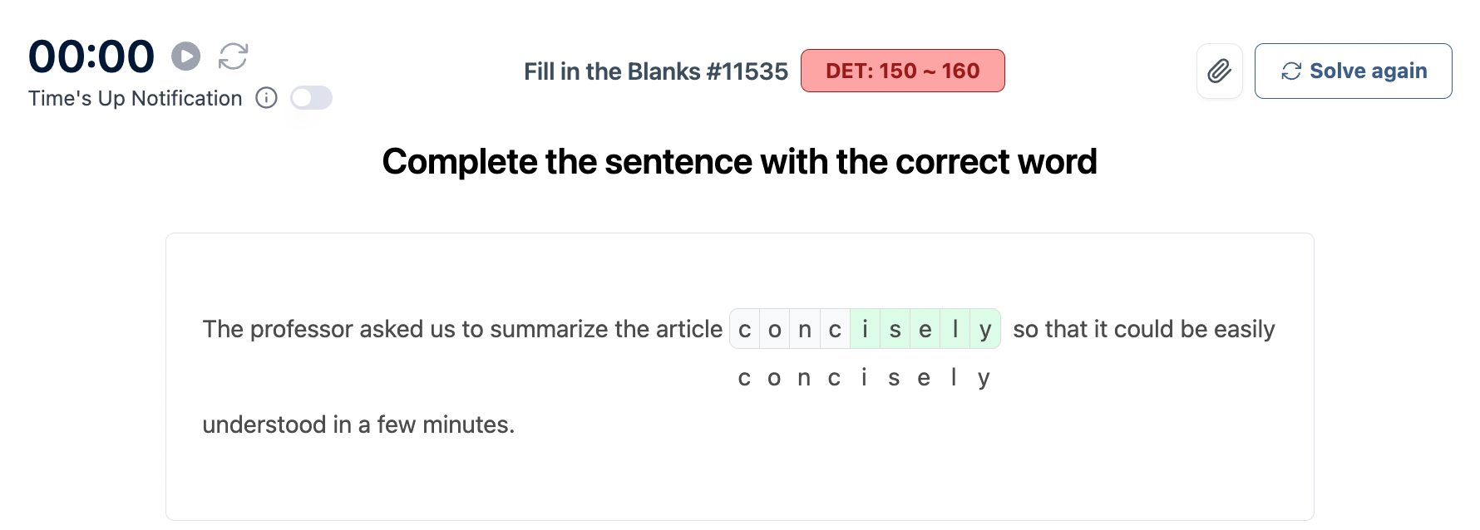Start the timer with the play icon
Image resolution: width=1480 pixels, height=530 pixels.
[185, 56]
